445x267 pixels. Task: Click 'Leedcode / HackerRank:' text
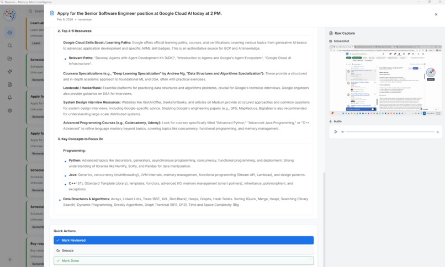tap(82, 88)
